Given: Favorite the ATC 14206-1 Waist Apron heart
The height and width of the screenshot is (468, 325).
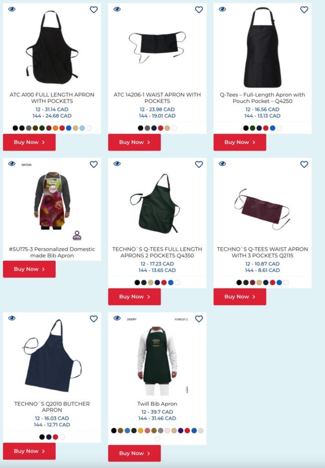Looking at the screenshot, I should coord(199,10).
